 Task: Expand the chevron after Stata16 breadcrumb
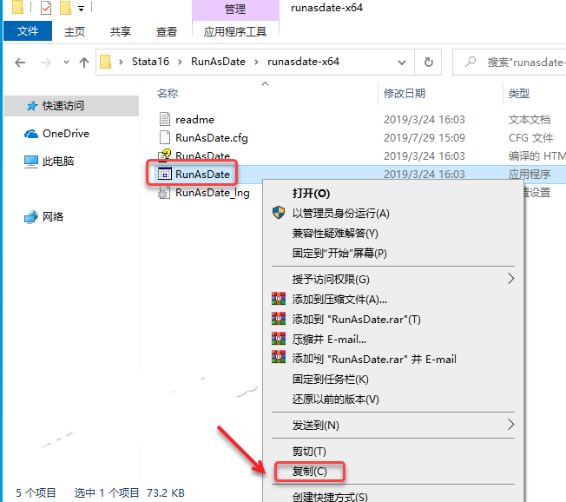click(180, 63)
